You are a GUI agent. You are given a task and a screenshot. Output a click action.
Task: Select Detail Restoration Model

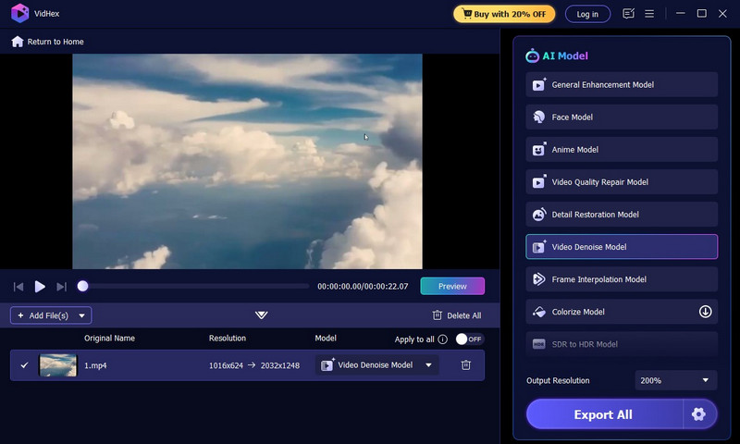tap(622, 215)
